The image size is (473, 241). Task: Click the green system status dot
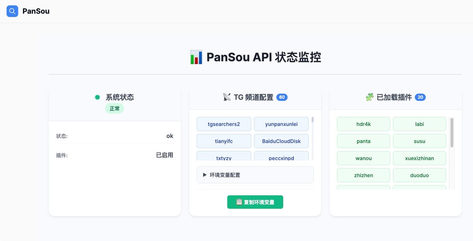tap(97, 97)
